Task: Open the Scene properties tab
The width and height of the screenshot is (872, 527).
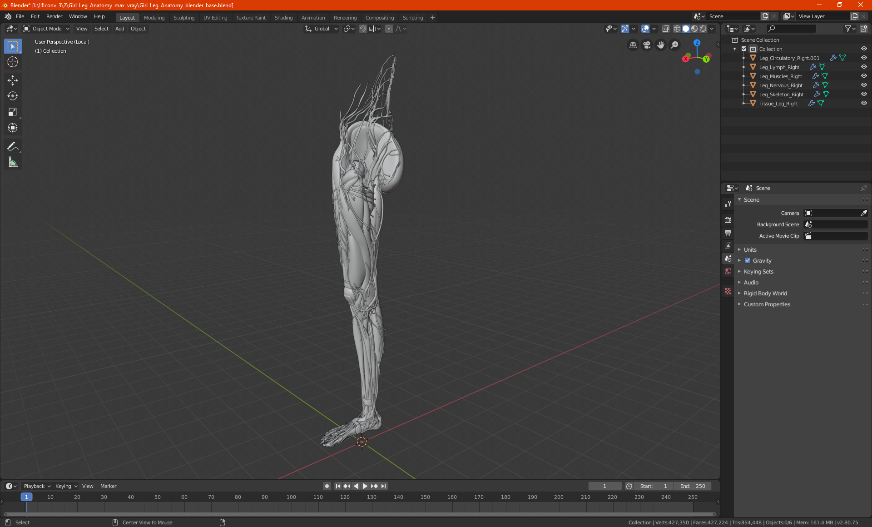Action: (728, 259)
